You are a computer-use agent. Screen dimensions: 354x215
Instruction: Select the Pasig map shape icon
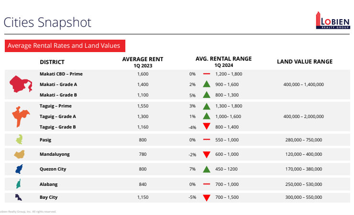[x=19, y=140]
